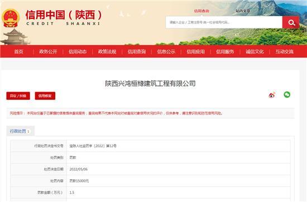Screen dimensions: 307x202
Task: Click the penalty type value 罚款
Action: 73,157
